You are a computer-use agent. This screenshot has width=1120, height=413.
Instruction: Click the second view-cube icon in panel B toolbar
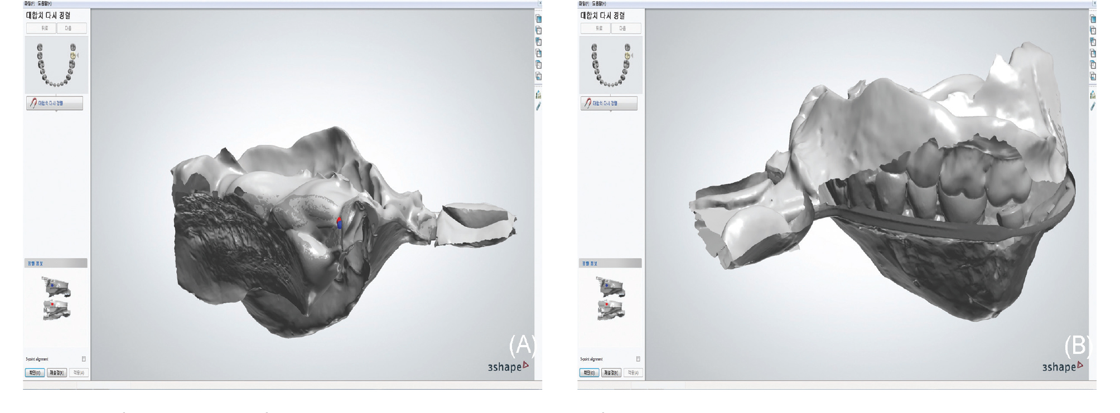[1093, 30]
